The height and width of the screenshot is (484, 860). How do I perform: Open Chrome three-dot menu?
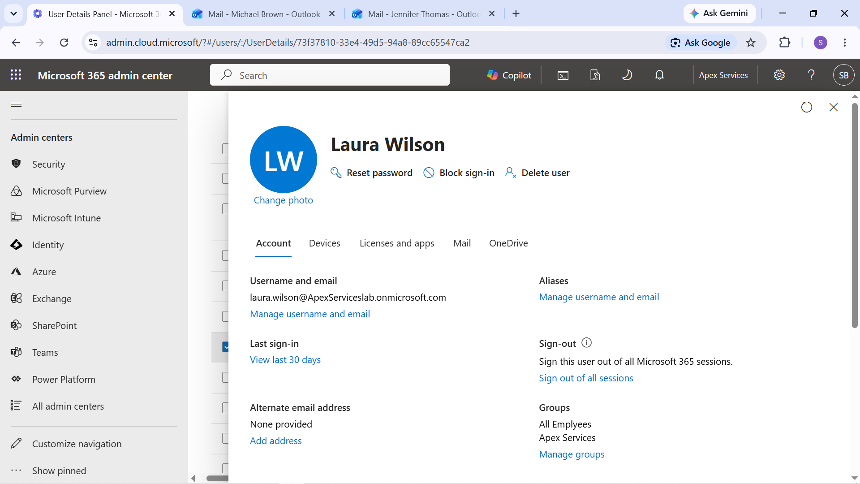[845, 43]
